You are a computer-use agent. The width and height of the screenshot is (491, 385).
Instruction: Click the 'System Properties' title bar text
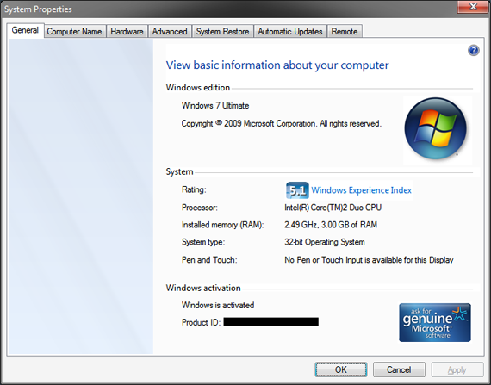[38, 9]
